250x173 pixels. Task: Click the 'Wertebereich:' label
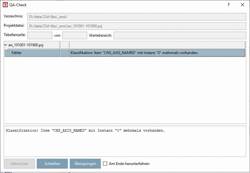pyautogui.click(x=100, y=36)
